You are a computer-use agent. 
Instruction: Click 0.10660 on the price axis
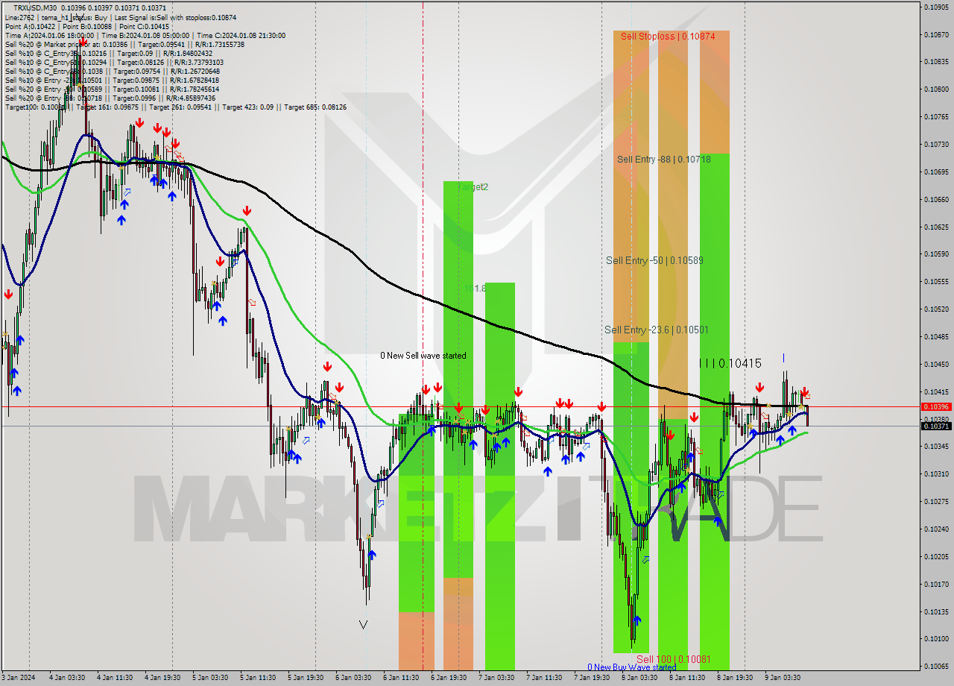936,199
